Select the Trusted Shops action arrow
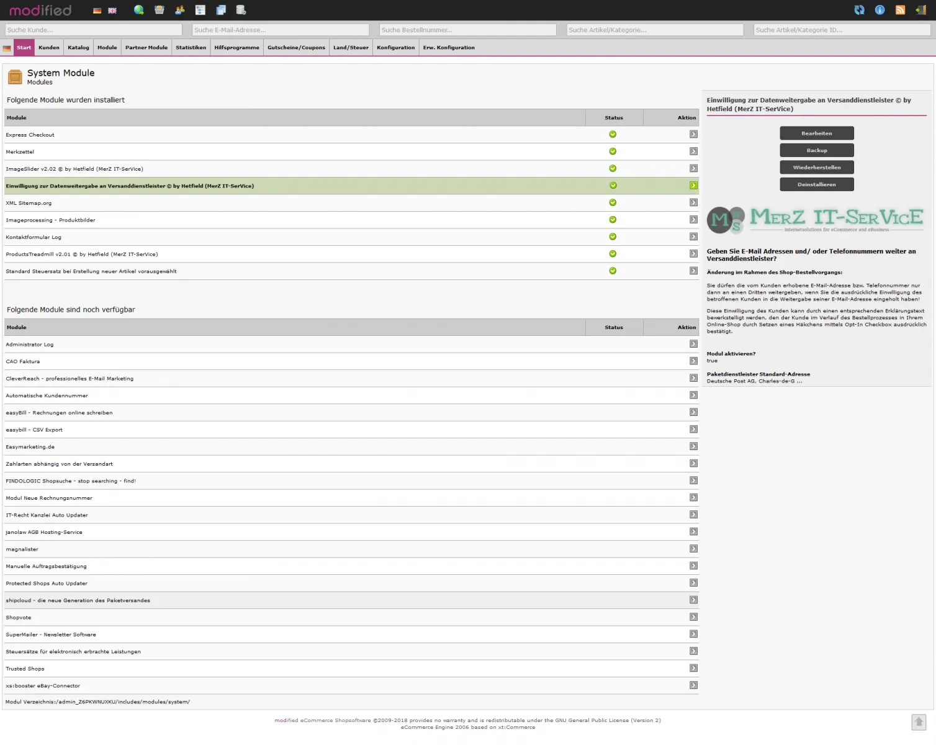Screen dimensions: 936x745 (693, 669)
